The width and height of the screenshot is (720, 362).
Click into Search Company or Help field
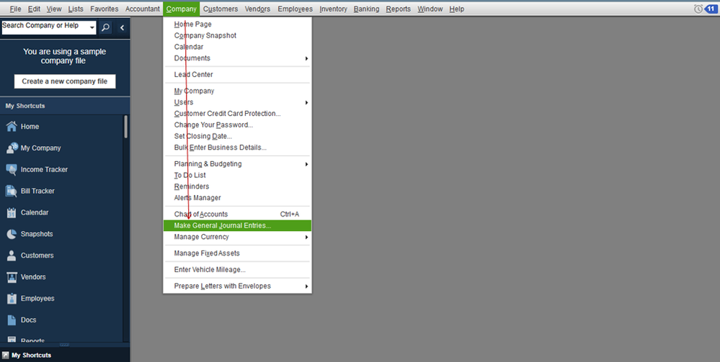45,27
